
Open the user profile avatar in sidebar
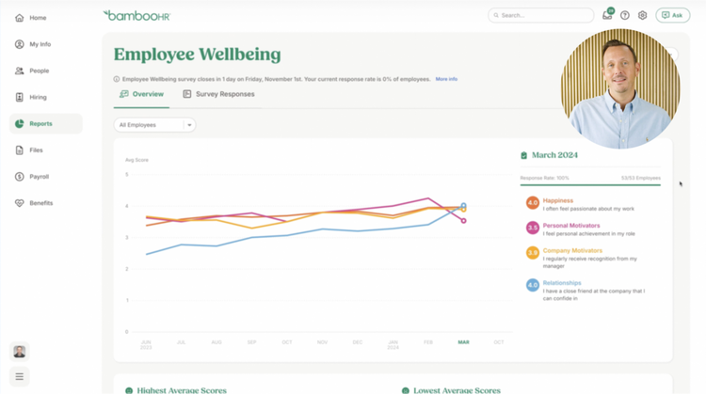click(x=20, y=352)
